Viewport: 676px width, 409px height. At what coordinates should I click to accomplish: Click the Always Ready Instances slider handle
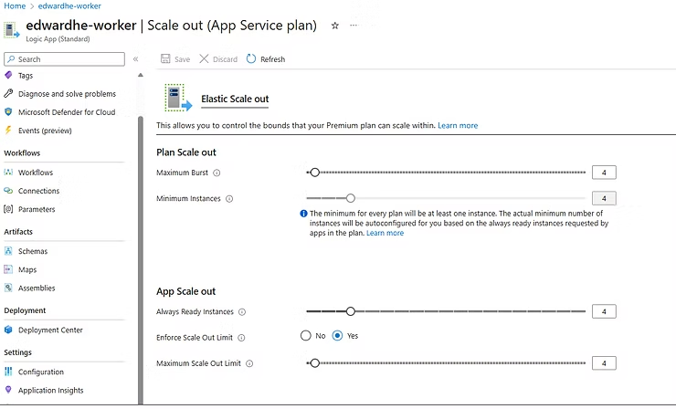click(351, 311)
